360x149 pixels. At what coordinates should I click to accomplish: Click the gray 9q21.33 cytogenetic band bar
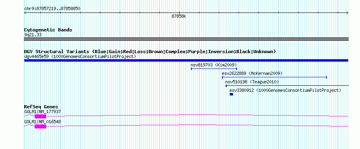click(186, 39)
